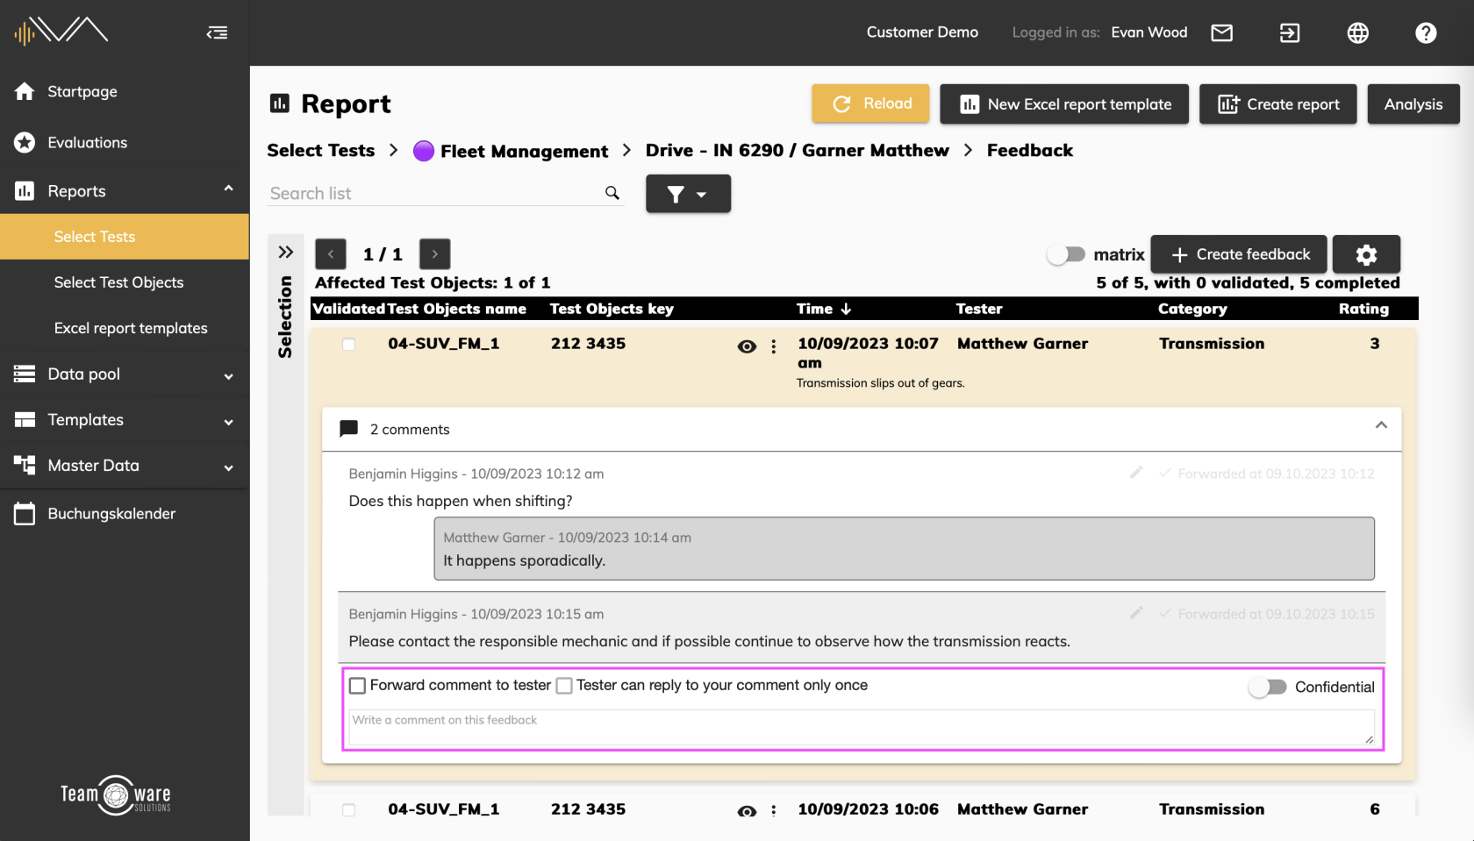The image size is (1474, 841).
Task: Click the Select Tests breadcrumb
Action: click(x=320, y=151)
